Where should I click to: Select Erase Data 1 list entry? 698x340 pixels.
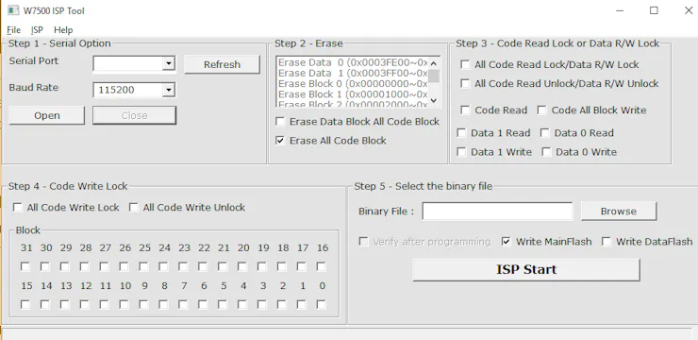353,73
